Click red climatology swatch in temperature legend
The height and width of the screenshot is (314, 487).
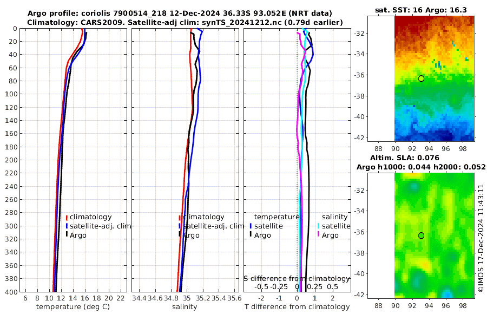point(67,217)
